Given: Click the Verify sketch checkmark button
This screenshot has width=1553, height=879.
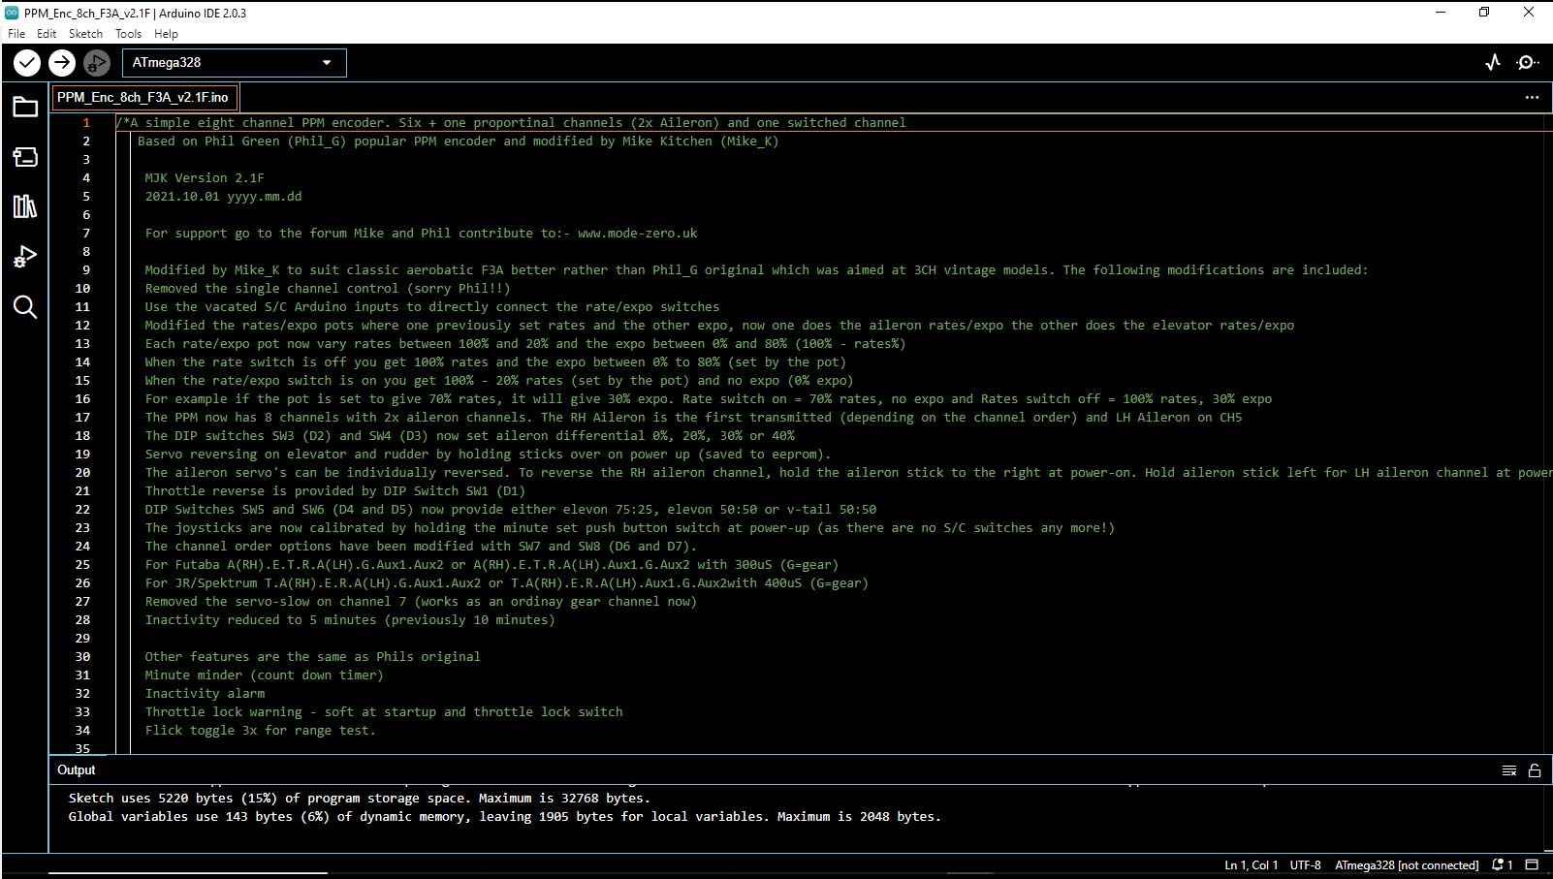Looking at the screenshot, I should tap(27, 63).
